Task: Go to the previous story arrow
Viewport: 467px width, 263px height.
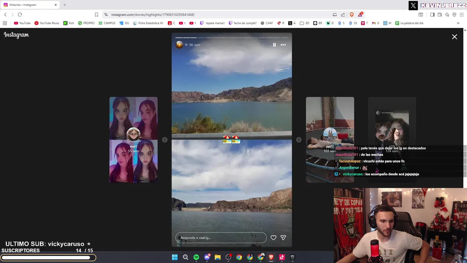Action: tap(165, 140)
